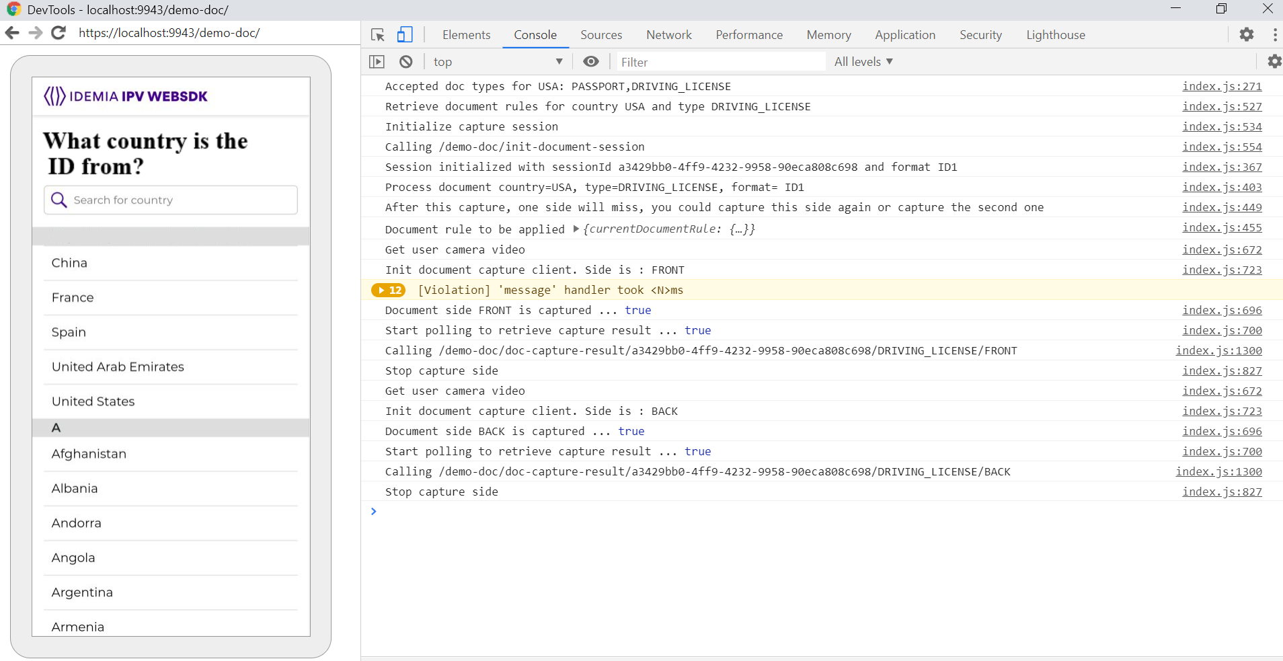Click the console Filter input field
Screen dimensions: 1283x661
click(x=721, y=62)
